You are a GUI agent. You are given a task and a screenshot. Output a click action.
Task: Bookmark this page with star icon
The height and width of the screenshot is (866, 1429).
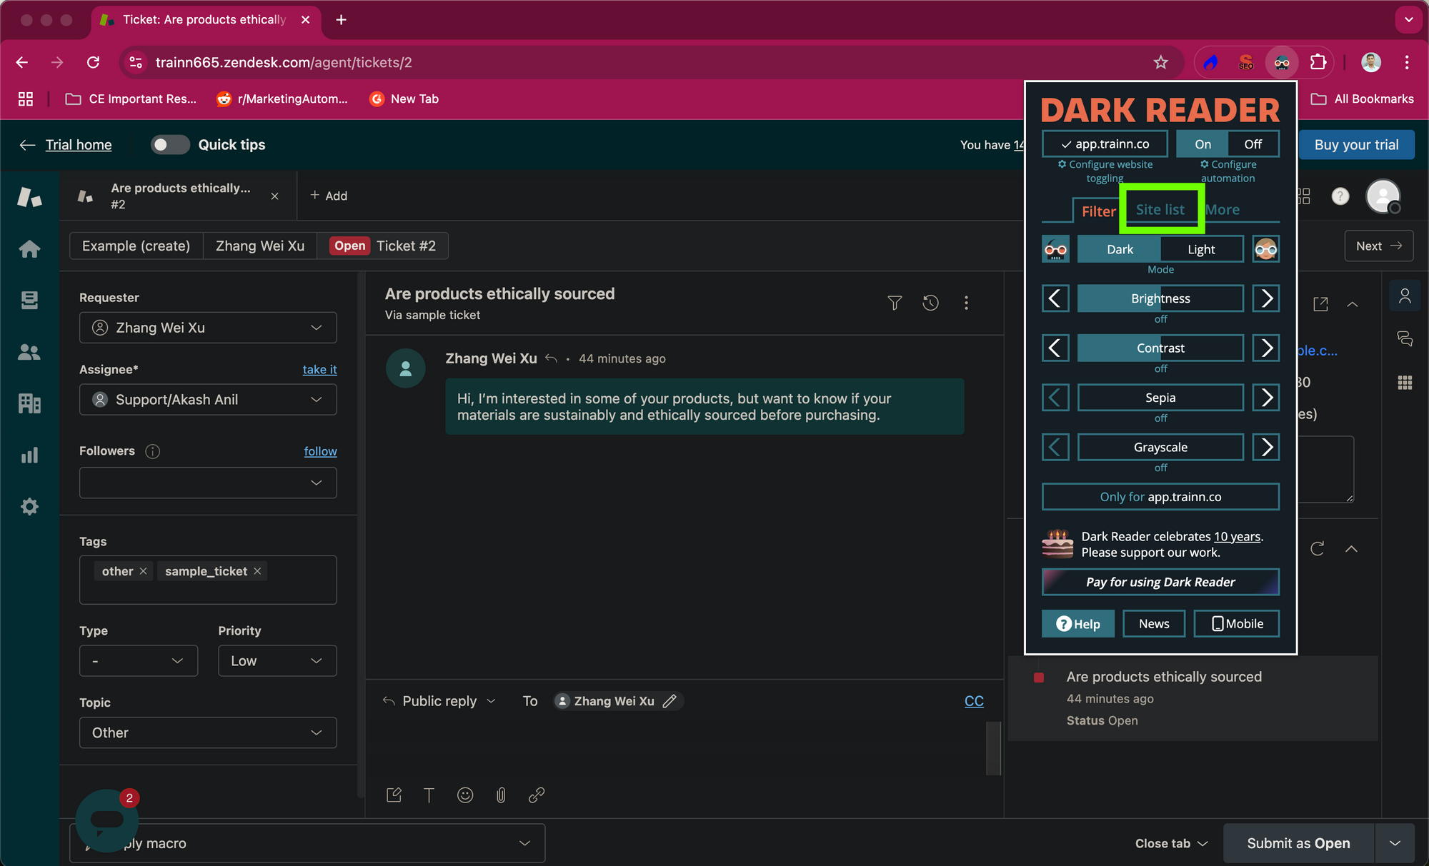tap(1160, 62)
